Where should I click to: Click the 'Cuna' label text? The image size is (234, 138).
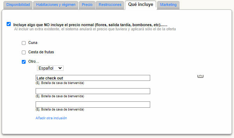click(33, 43)
